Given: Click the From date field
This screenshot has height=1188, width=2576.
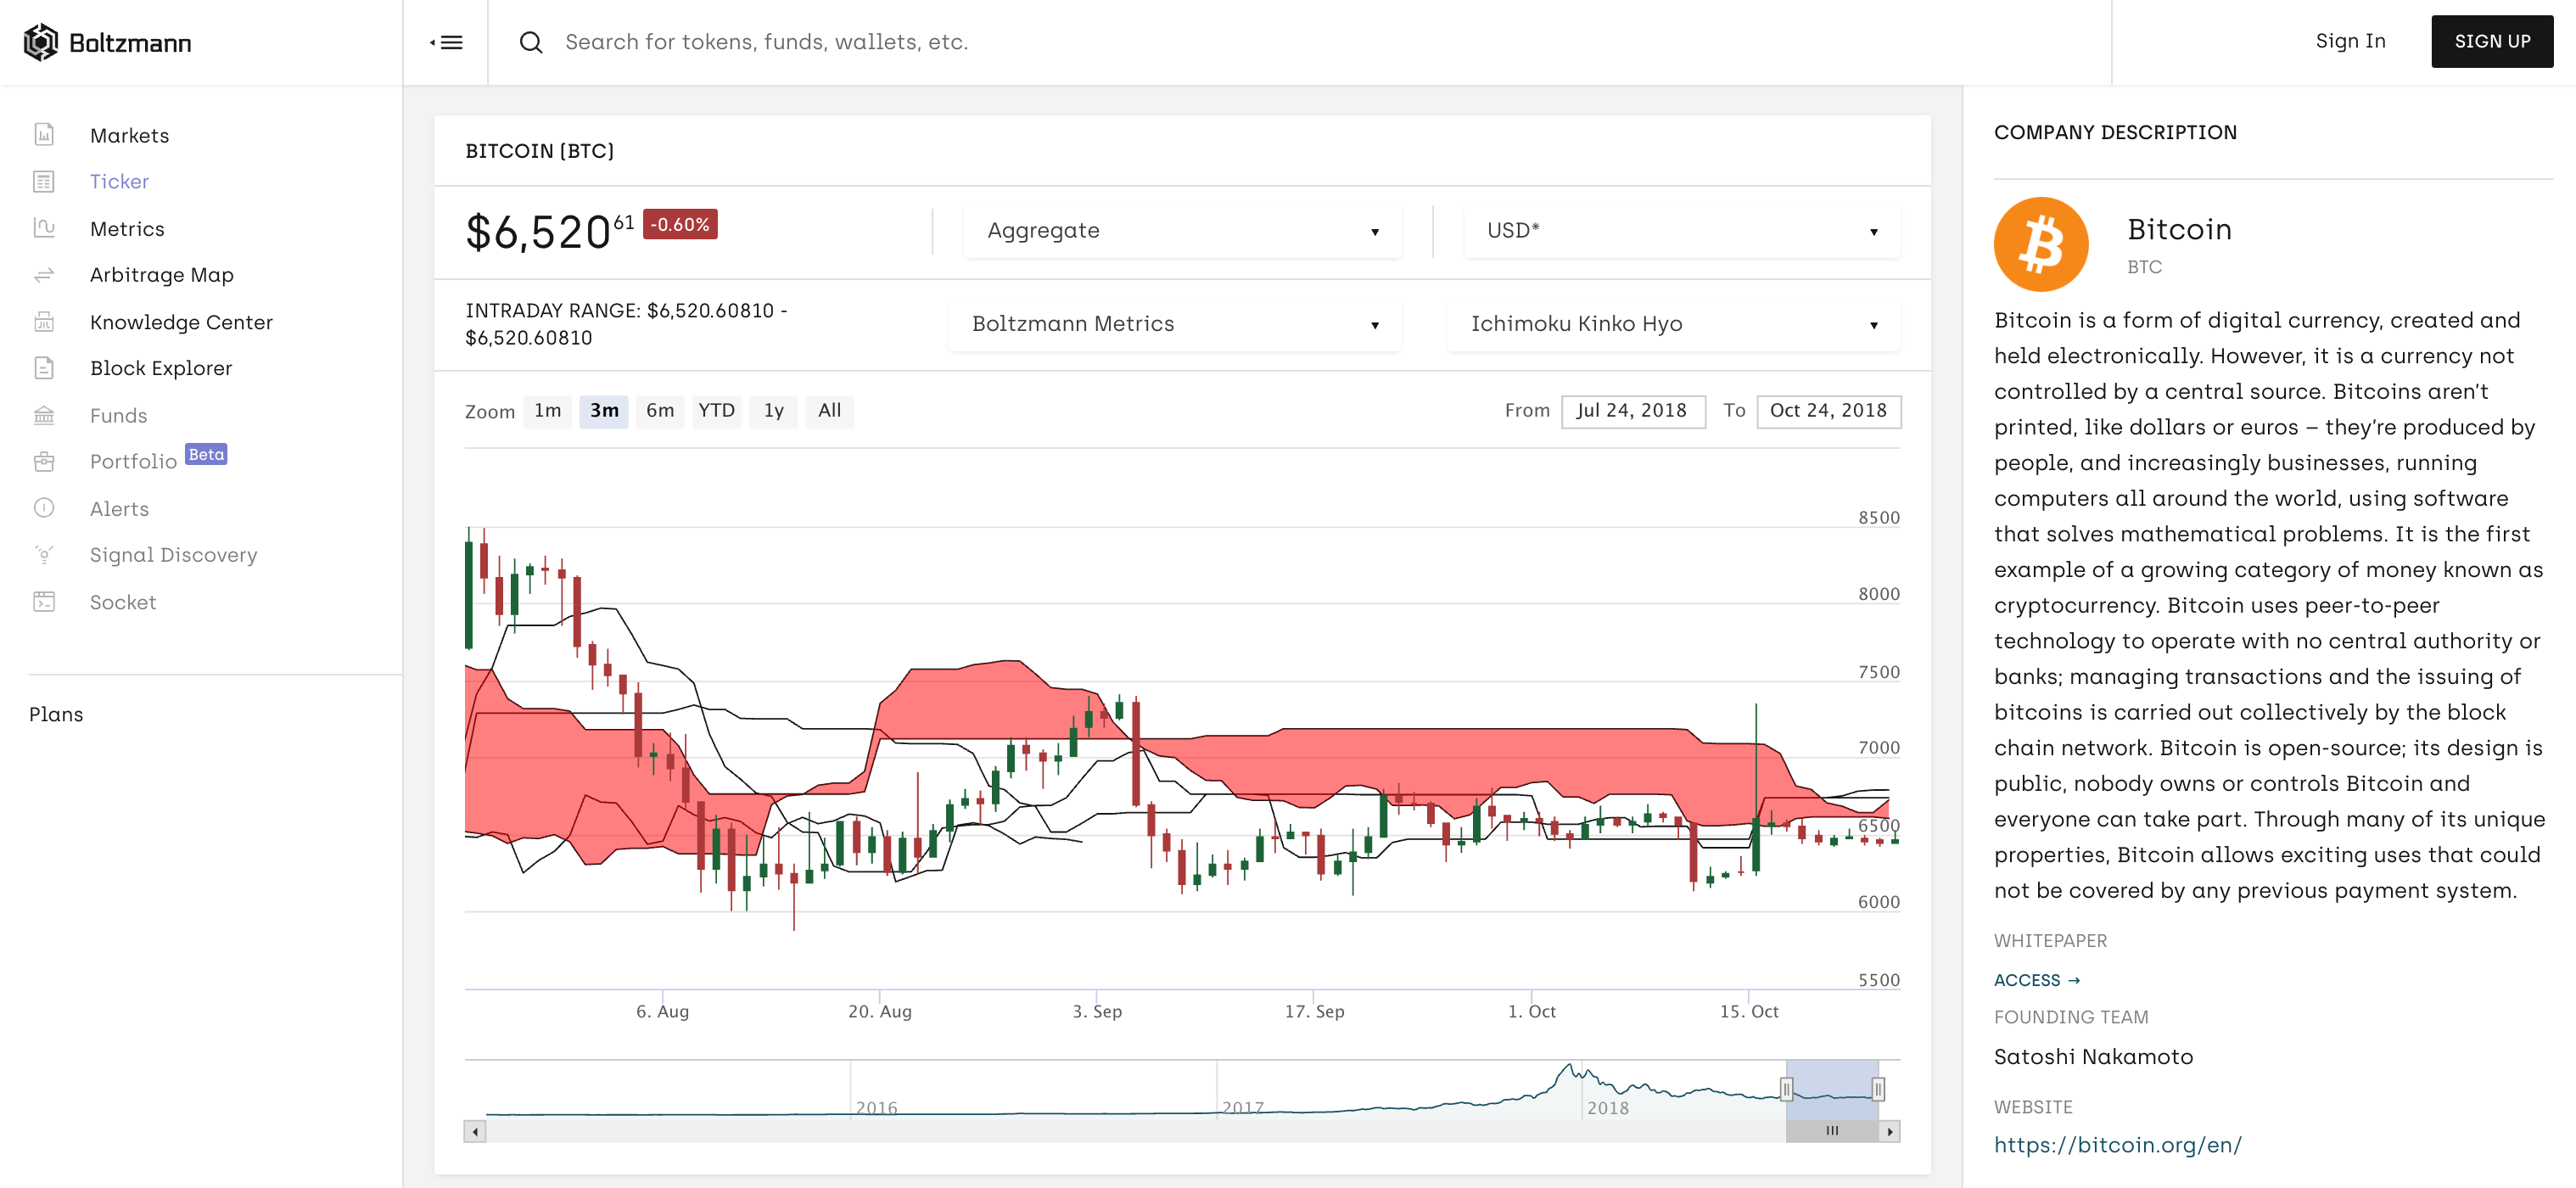Looking at the screenshot, I should [1633, 411].
